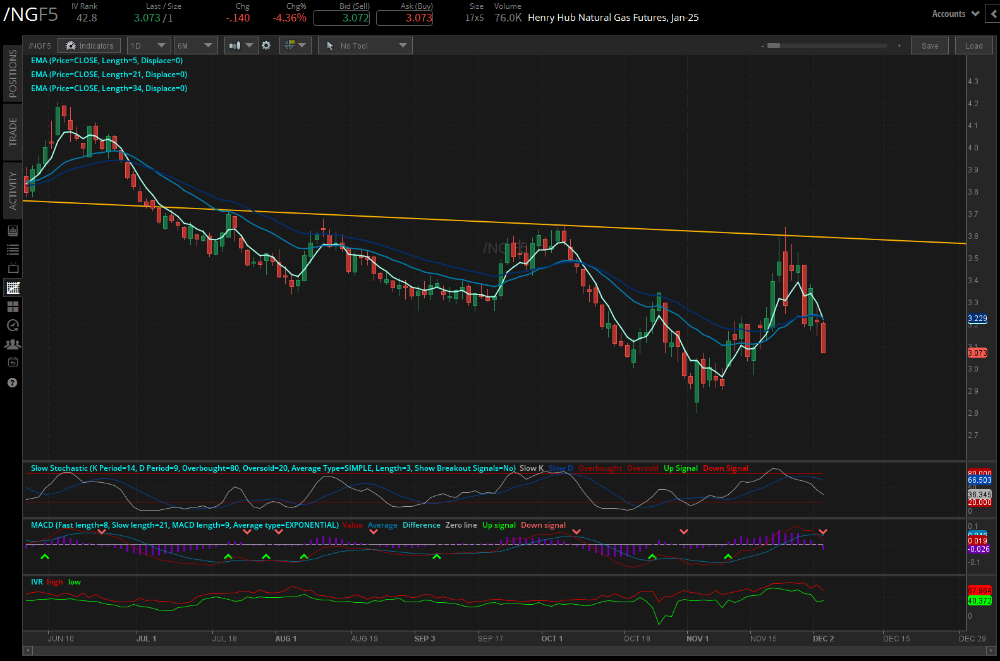Open the POSITIONS side tab

(13, 73)
